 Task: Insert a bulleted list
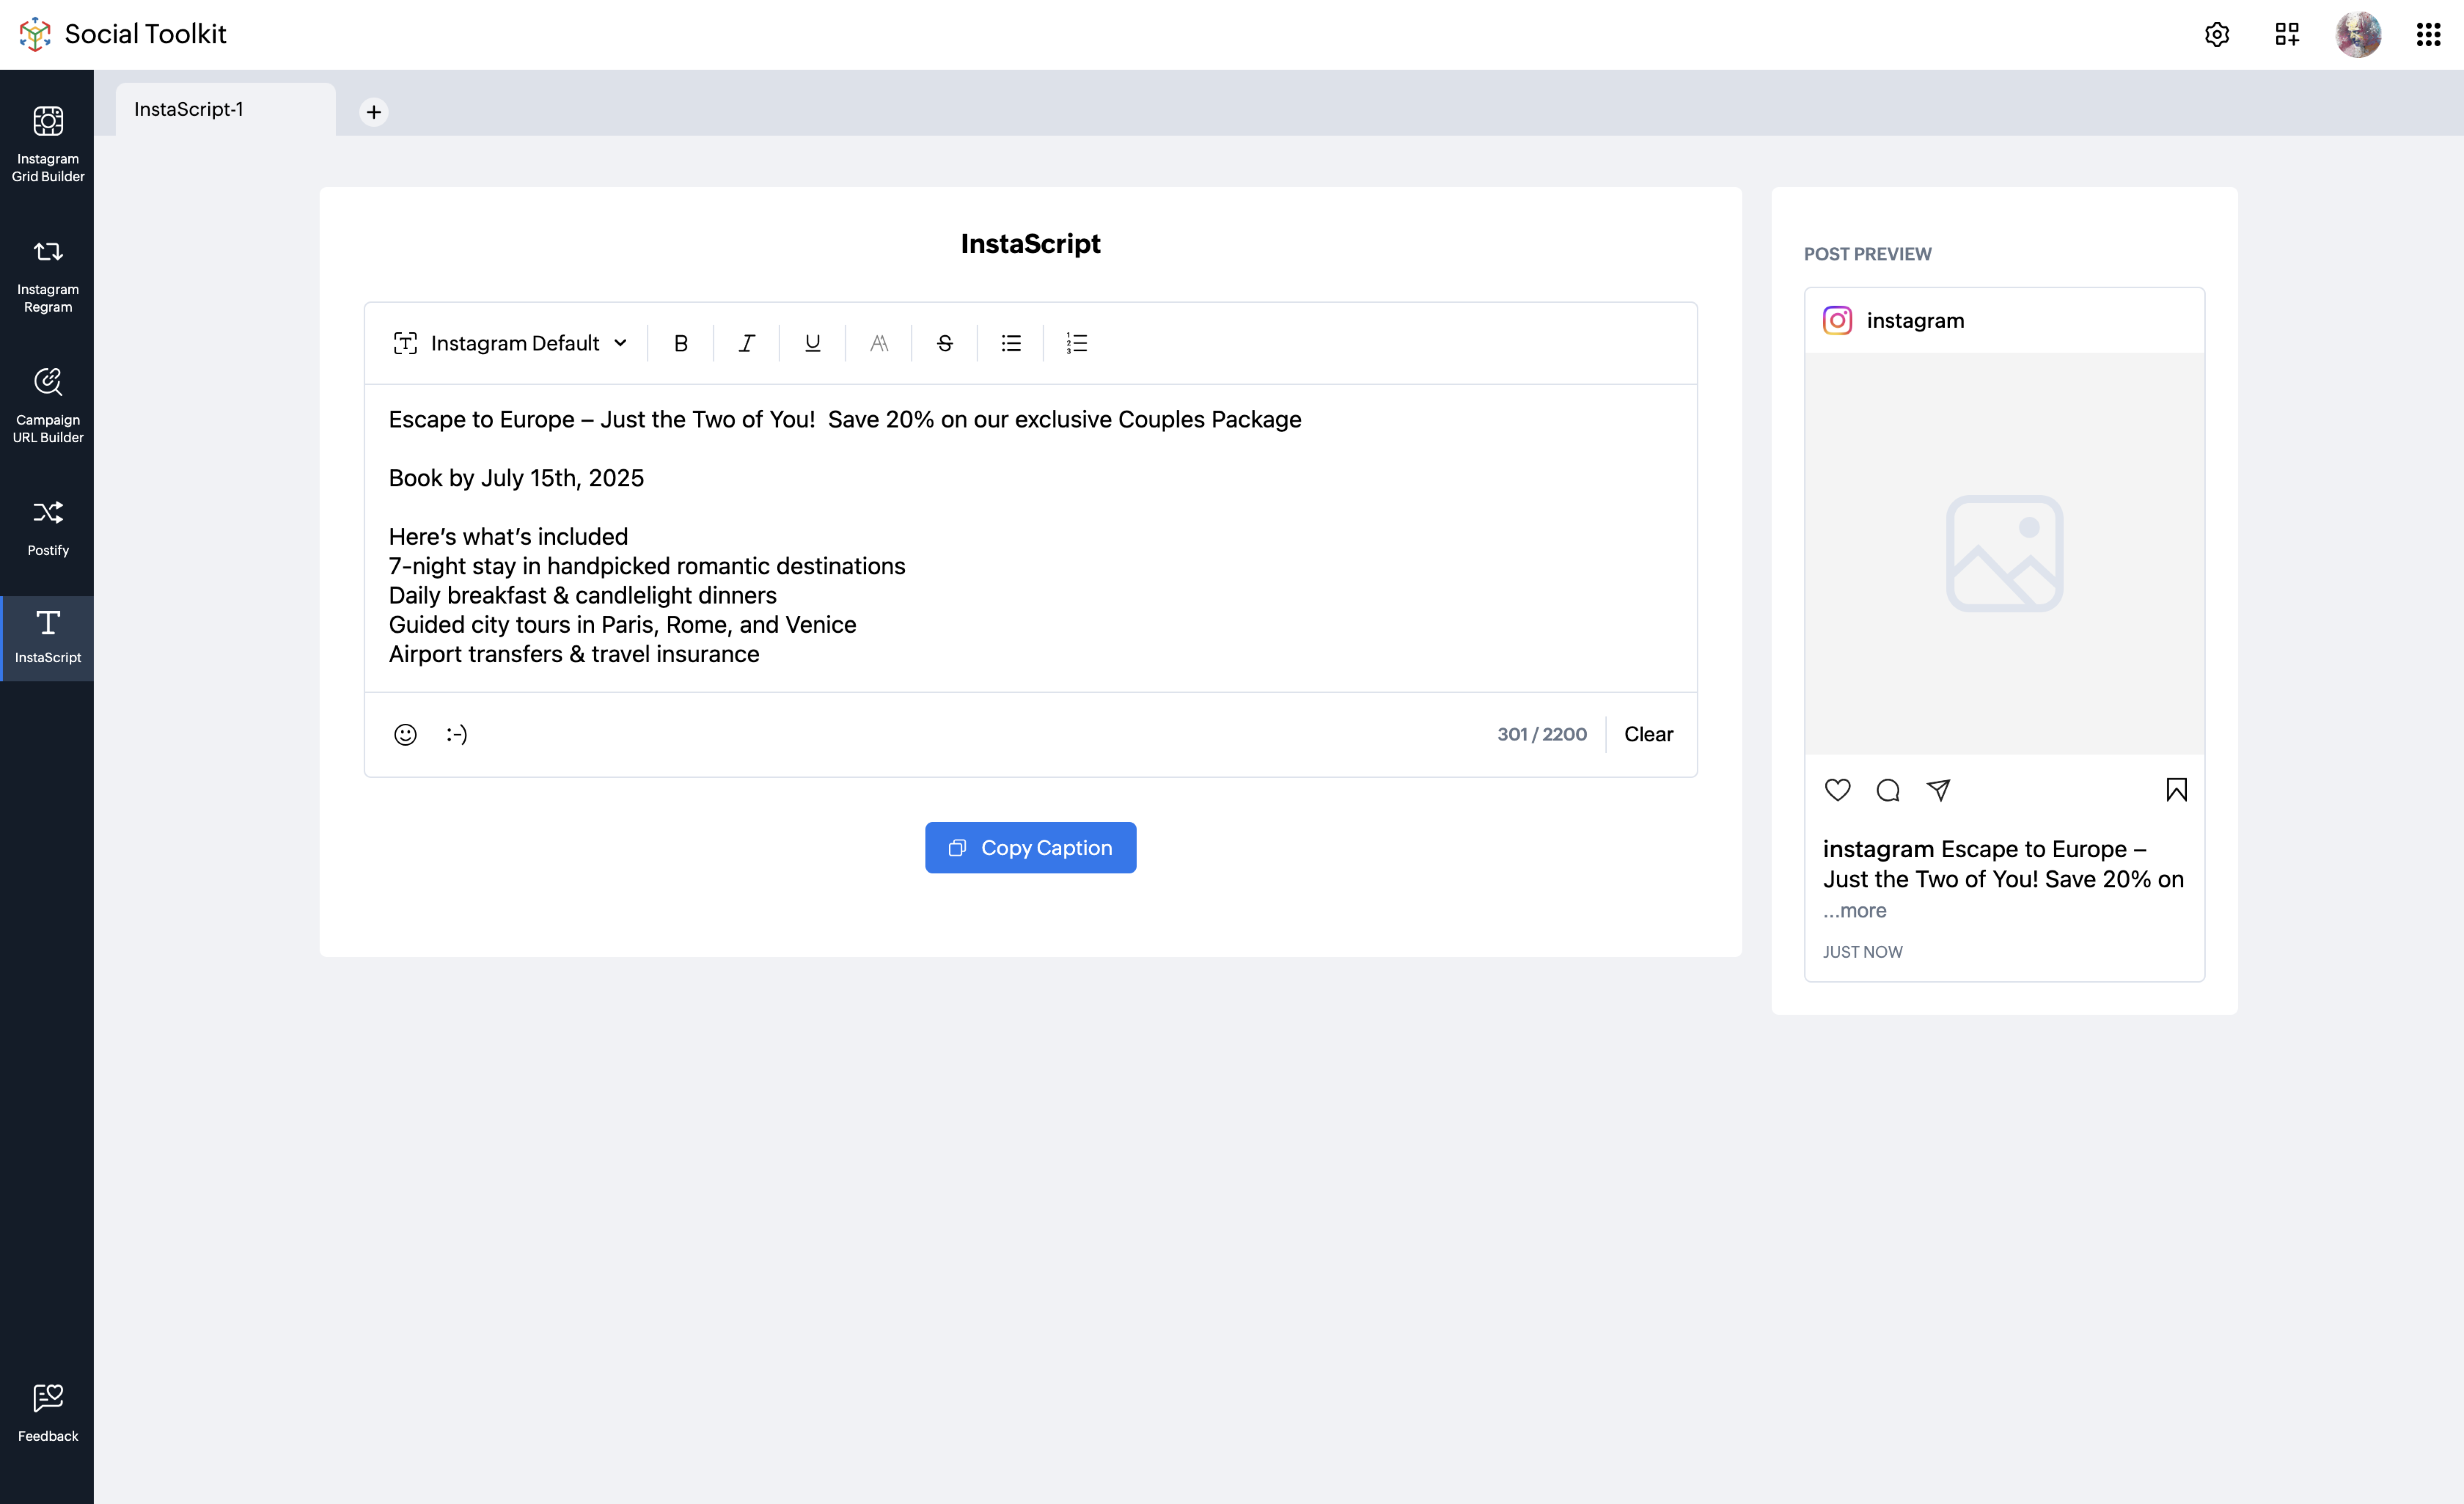pyautogui.click(x=1011, y=343)
